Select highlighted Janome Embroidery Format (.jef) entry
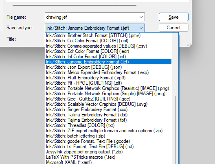The width and height of the screenshot is (215, 164). pos(108,62)
